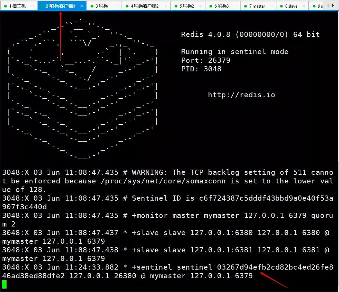Open the '5 哨兵2' session tab
The width and height of the screenshot is (339, 292).
click(x=188, y=6)
